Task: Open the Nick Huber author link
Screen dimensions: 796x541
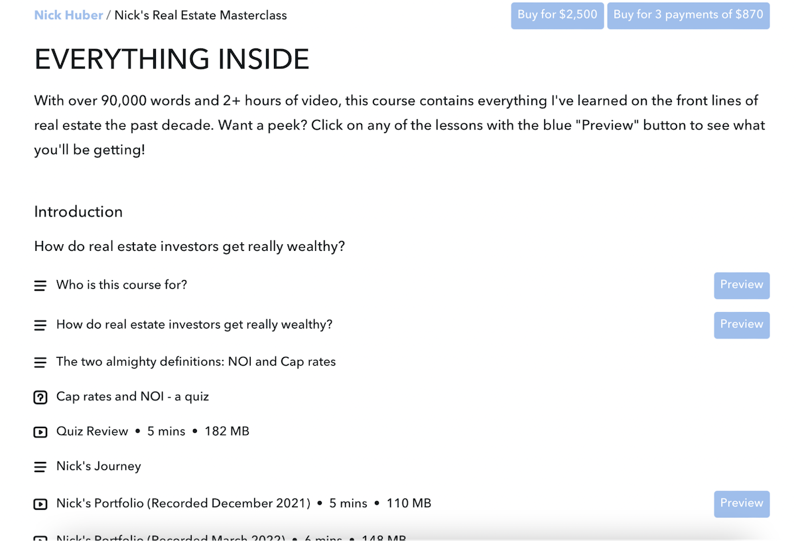Action: click(68, 15)
